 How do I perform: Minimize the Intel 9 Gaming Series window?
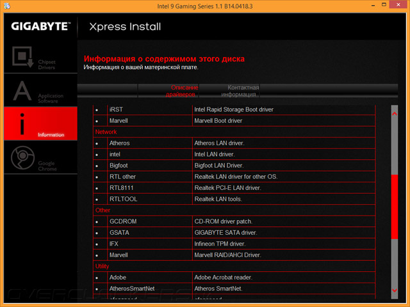(373, 5)
